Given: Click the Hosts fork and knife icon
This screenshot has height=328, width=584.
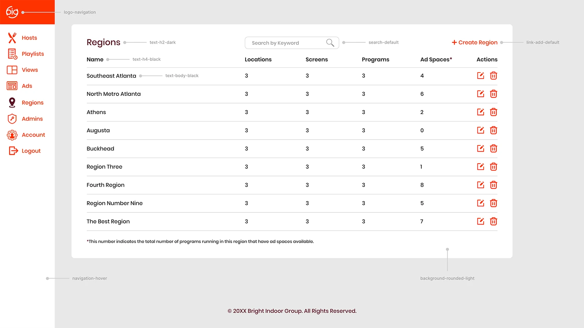Looking at the screenshot, I should click(12, 38).
